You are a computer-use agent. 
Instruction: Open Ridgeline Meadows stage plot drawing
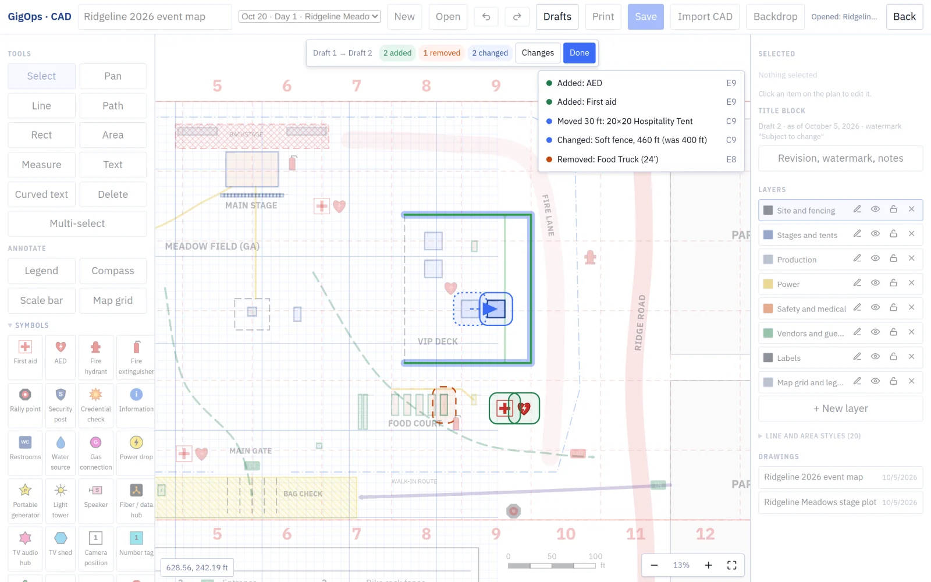pos(840,502)
